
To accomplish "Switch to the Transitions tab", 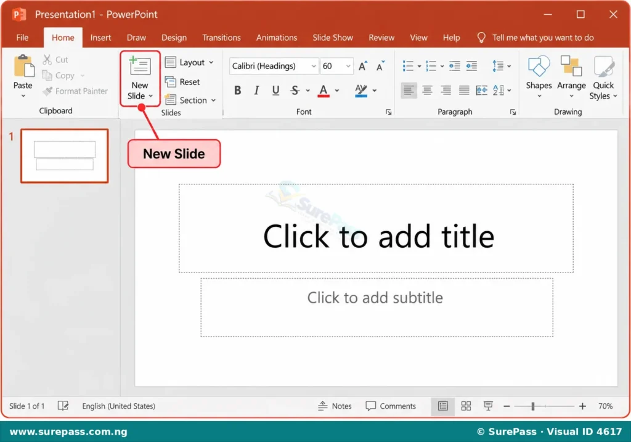I will 221,38.
